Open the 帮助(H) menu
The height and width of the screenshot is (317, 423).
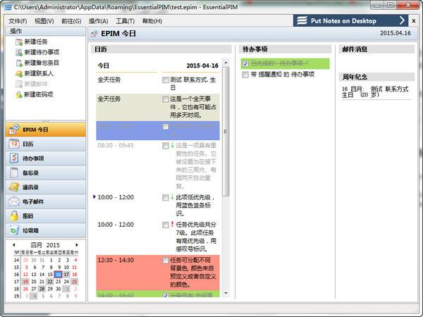click(152, 21)
